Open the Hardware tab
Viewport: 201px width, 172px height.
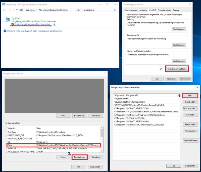[x=143, y=10]
